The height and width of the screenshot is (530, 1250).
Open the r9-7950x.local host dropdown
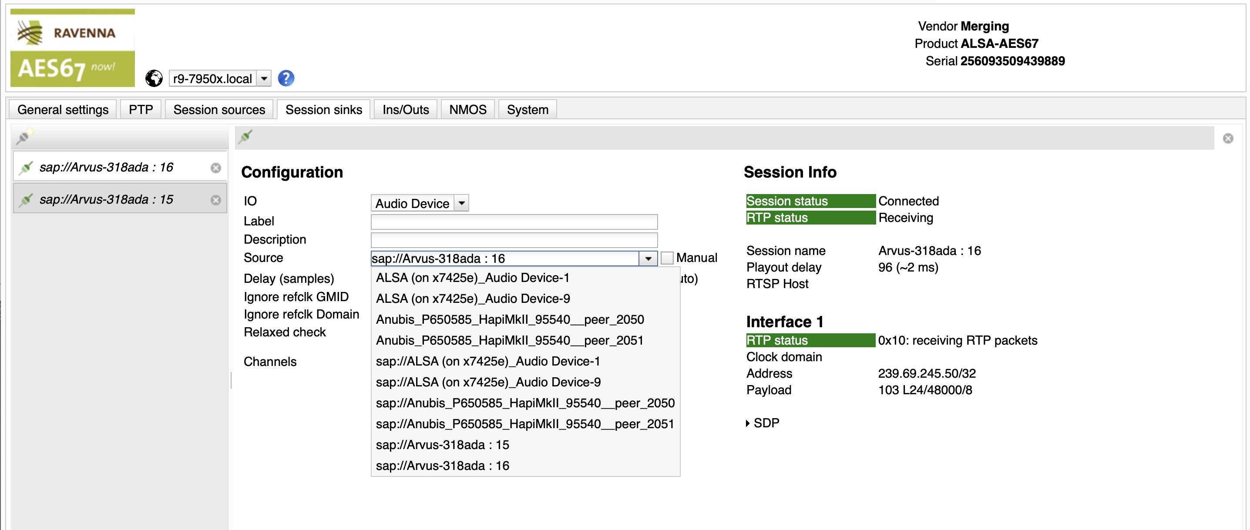coord(263,78)
